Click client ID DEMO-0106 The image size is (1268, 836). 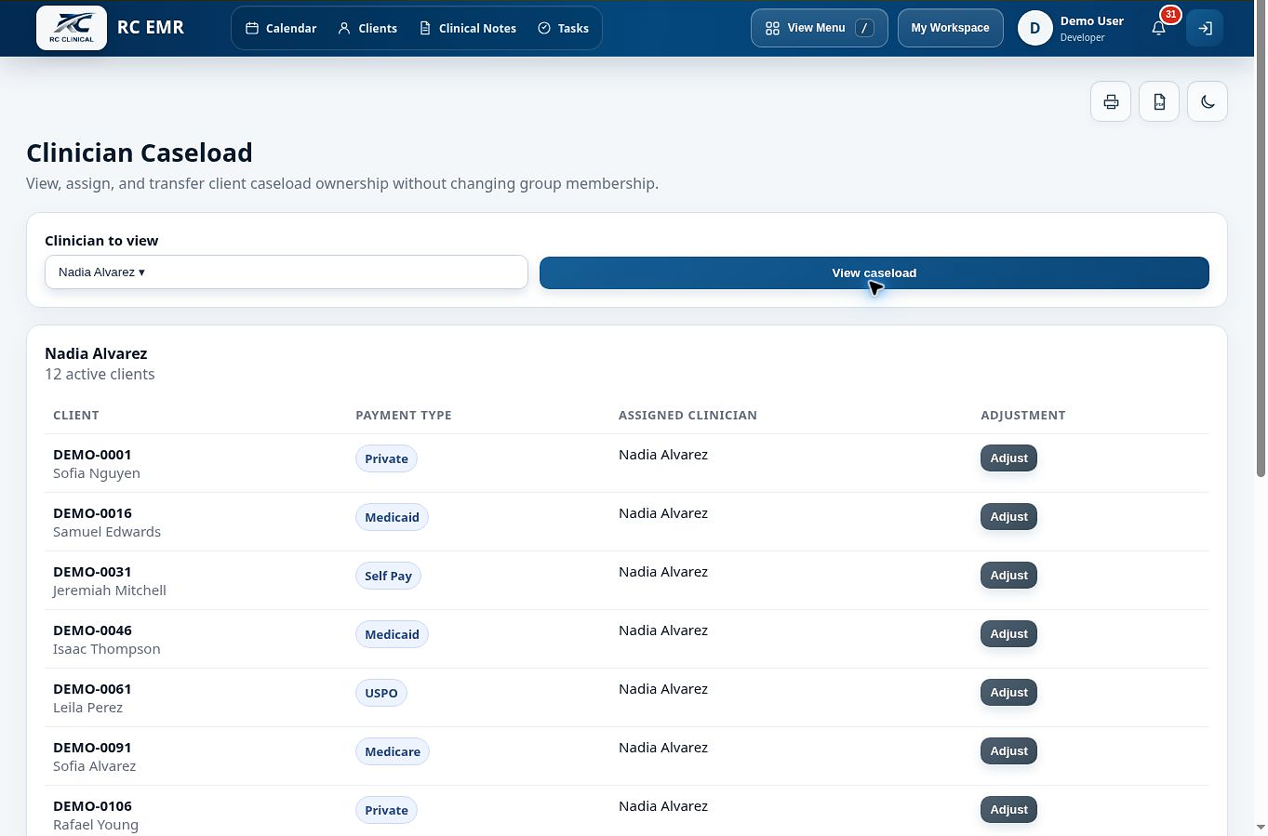(92, 806)
